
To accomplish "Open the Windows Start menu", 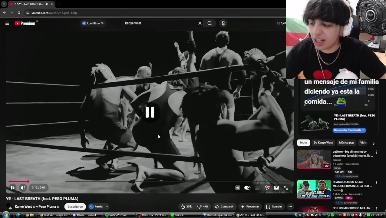I will (x=6, y=215).
